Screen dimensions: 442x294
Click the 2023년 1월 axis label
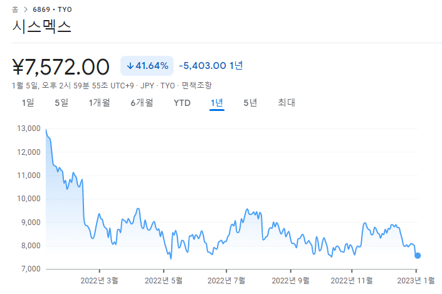click(x=416, y=281)
